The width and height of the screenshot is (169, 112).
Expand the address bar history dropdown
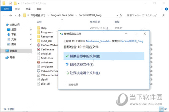click(117, 15)
